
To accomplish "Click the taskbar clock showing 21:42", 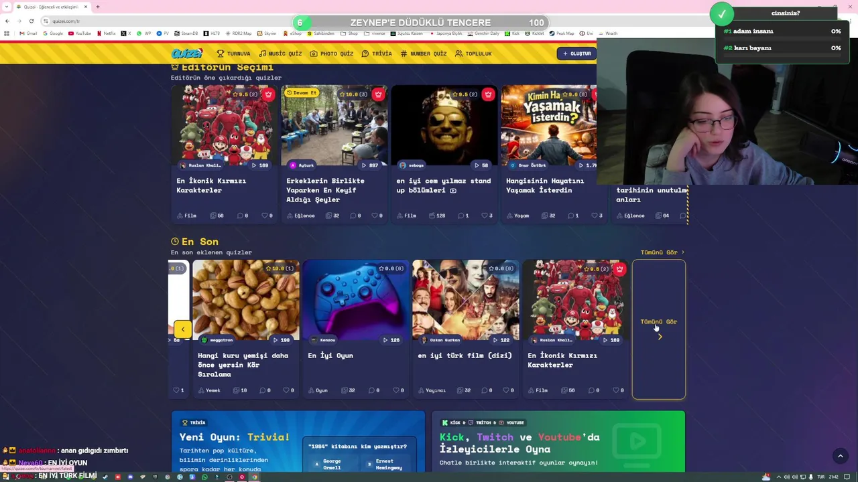I will [x=833, y=477].
